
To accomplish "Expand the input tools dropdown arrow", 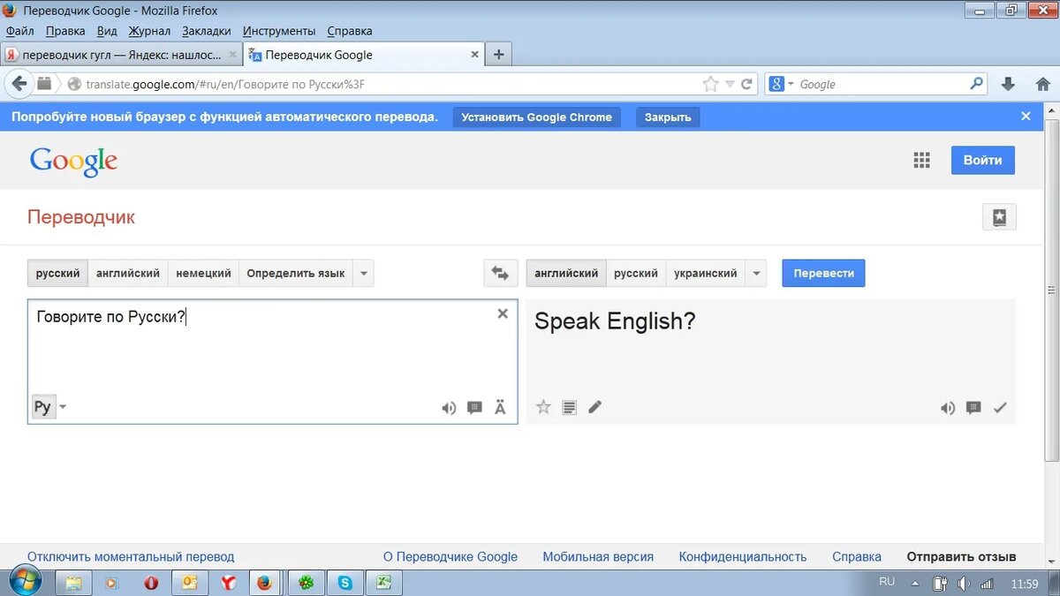I will point(63,407).
